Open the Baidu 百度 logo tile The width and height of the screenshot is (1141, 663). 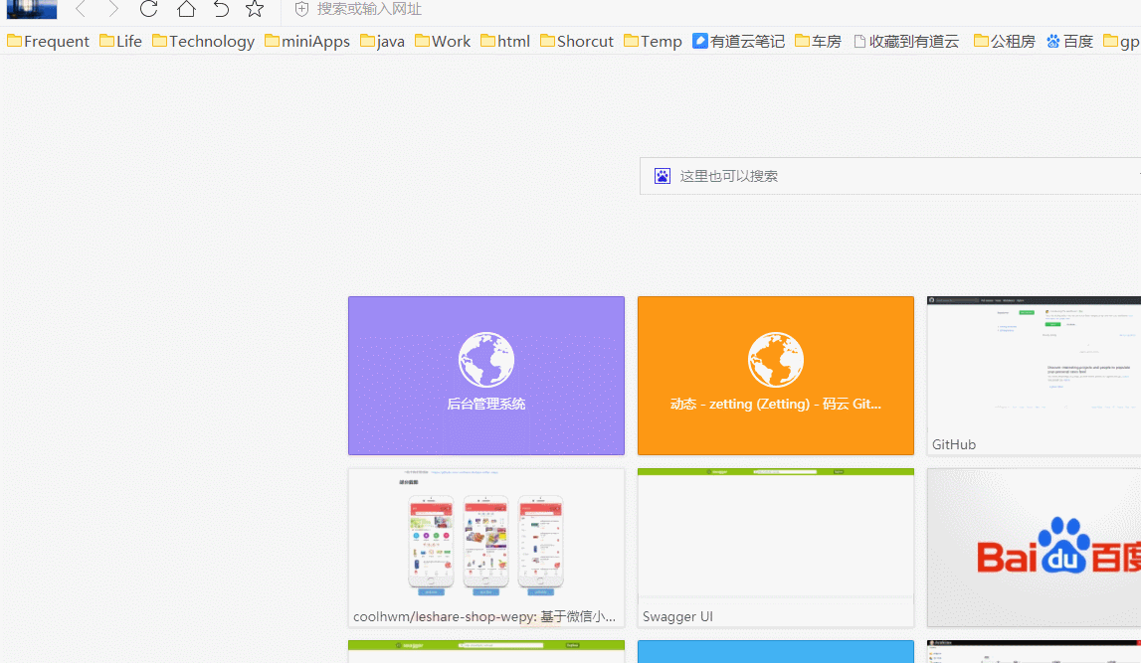(x=1034, y=548)
